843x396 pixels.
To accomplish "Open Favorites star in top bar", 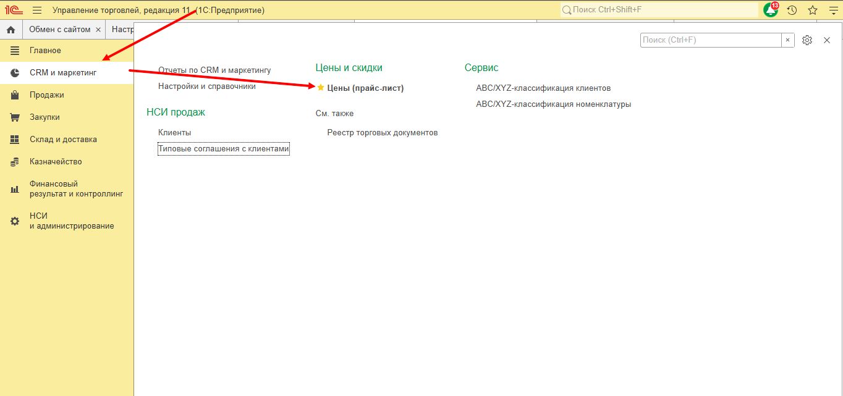I will coord(812,10).
